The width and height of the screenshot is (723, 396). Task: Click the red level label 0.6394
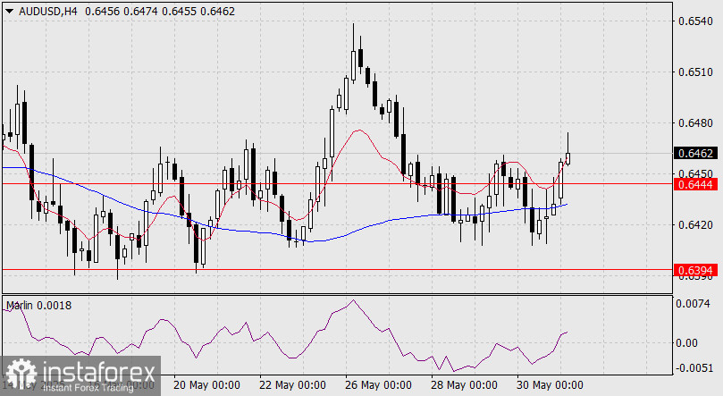[x=696, y=270]
